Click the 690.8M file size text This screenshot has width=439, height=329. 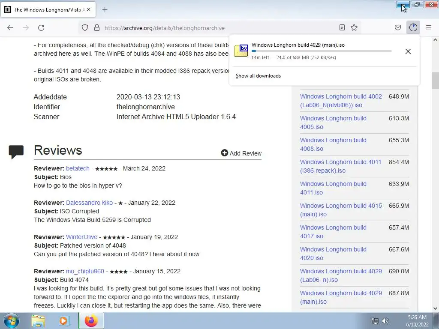tap(399, 271)
